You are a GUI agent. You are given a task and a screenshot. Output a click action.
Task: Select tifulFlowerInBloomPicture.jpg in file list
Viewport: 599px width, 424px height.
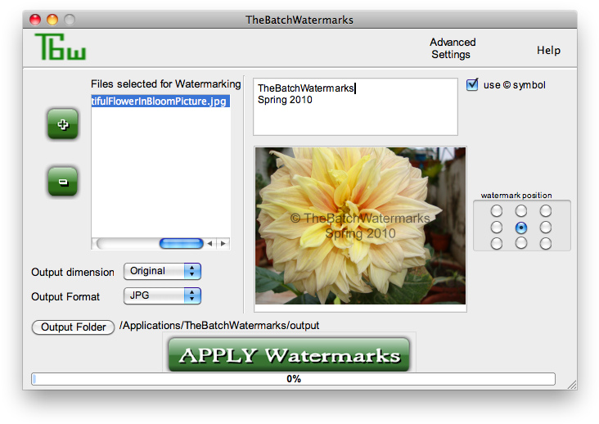click(160, 101)
